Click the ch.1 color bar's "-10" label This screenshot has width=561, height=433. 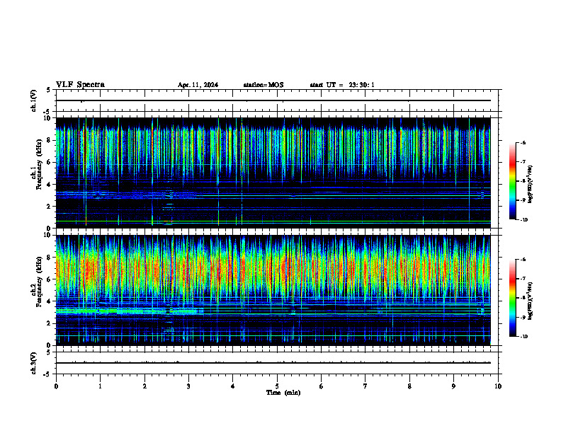pos(523,219)
